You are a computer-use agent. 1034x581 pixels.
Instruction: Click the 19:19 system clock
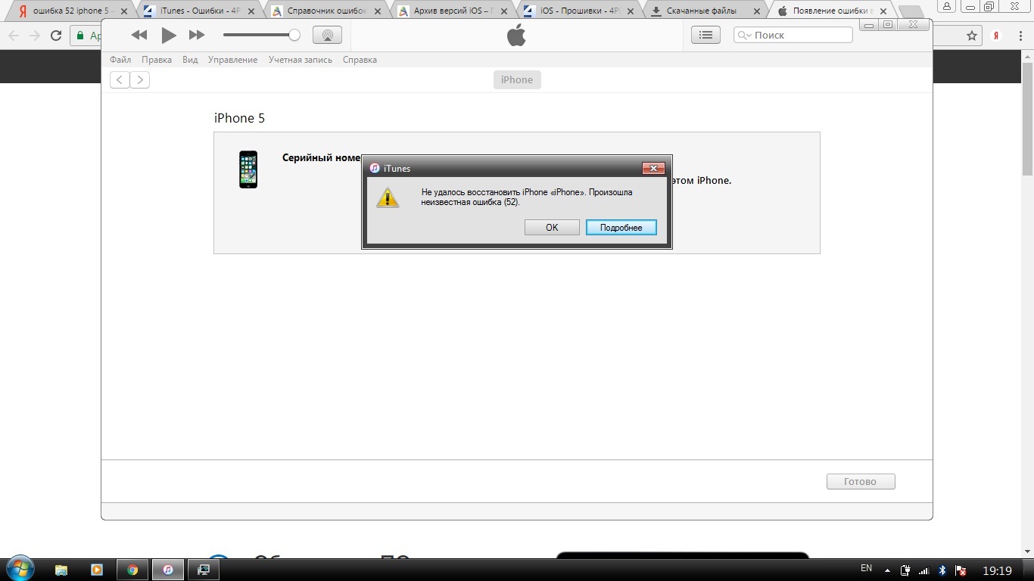click(x=997, y=571)
